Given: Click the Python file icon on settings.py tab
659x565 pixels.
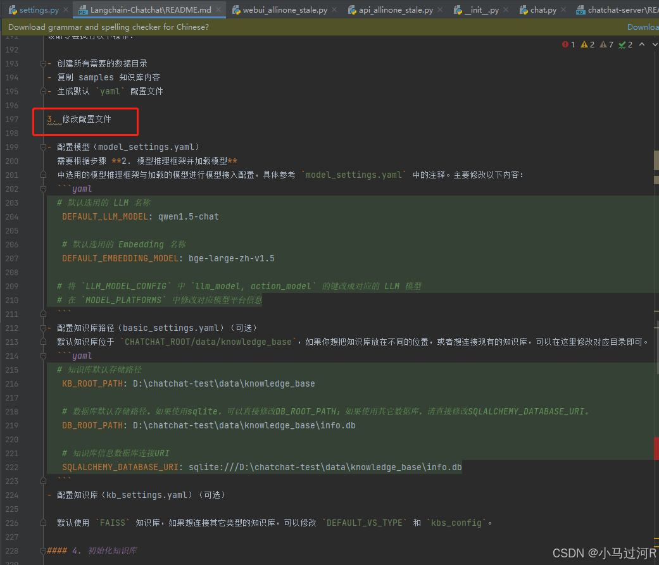Looking at the screenshot, I should coord(13,9).
